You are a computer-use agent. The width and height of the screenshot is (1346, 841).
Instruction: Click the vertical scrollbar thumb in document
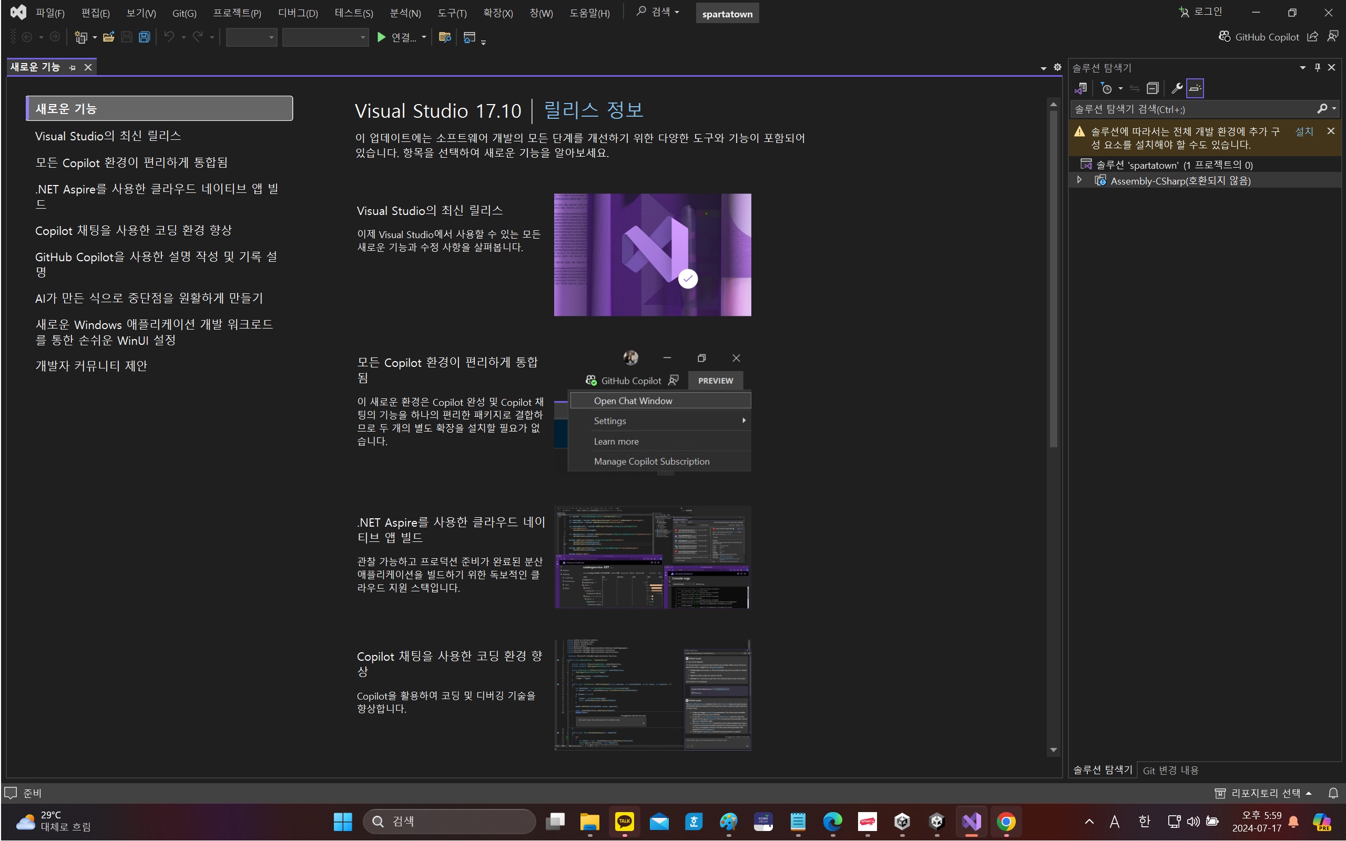[1053, 278]
